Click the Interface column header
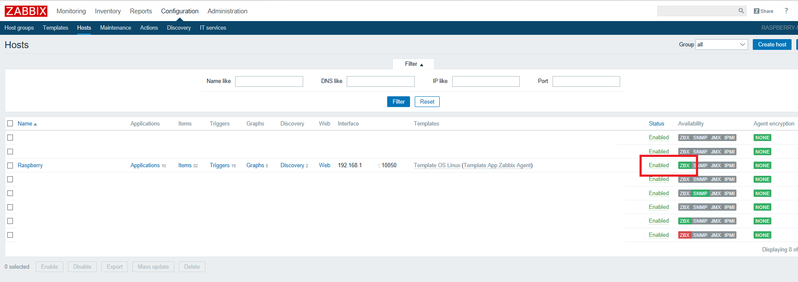 coord(348,124)
